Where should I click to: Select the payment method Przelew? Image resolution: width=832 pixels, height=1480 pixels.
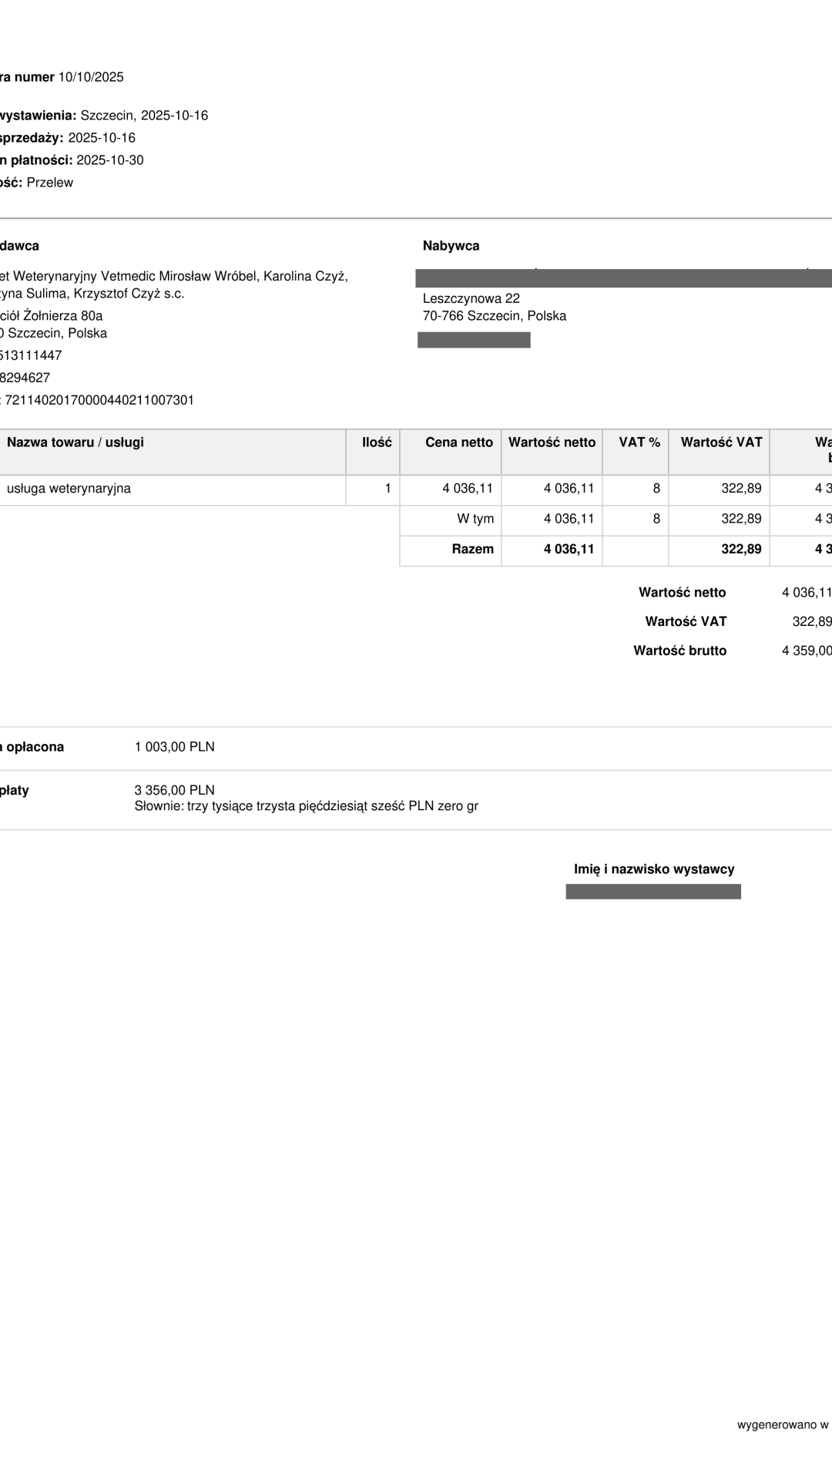tap(50, 183)
